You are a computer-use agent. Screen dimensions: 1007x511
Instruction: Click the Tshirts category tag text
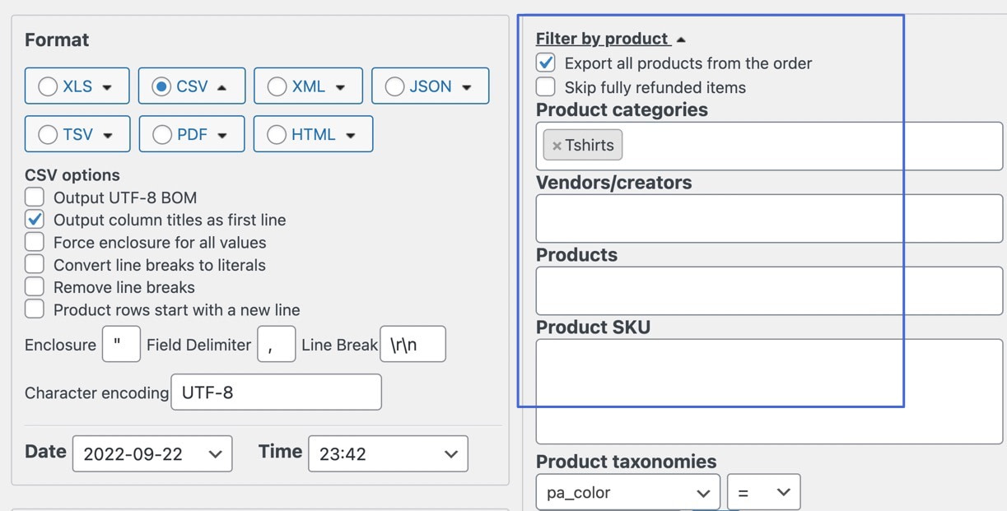[x=590, y=146]
